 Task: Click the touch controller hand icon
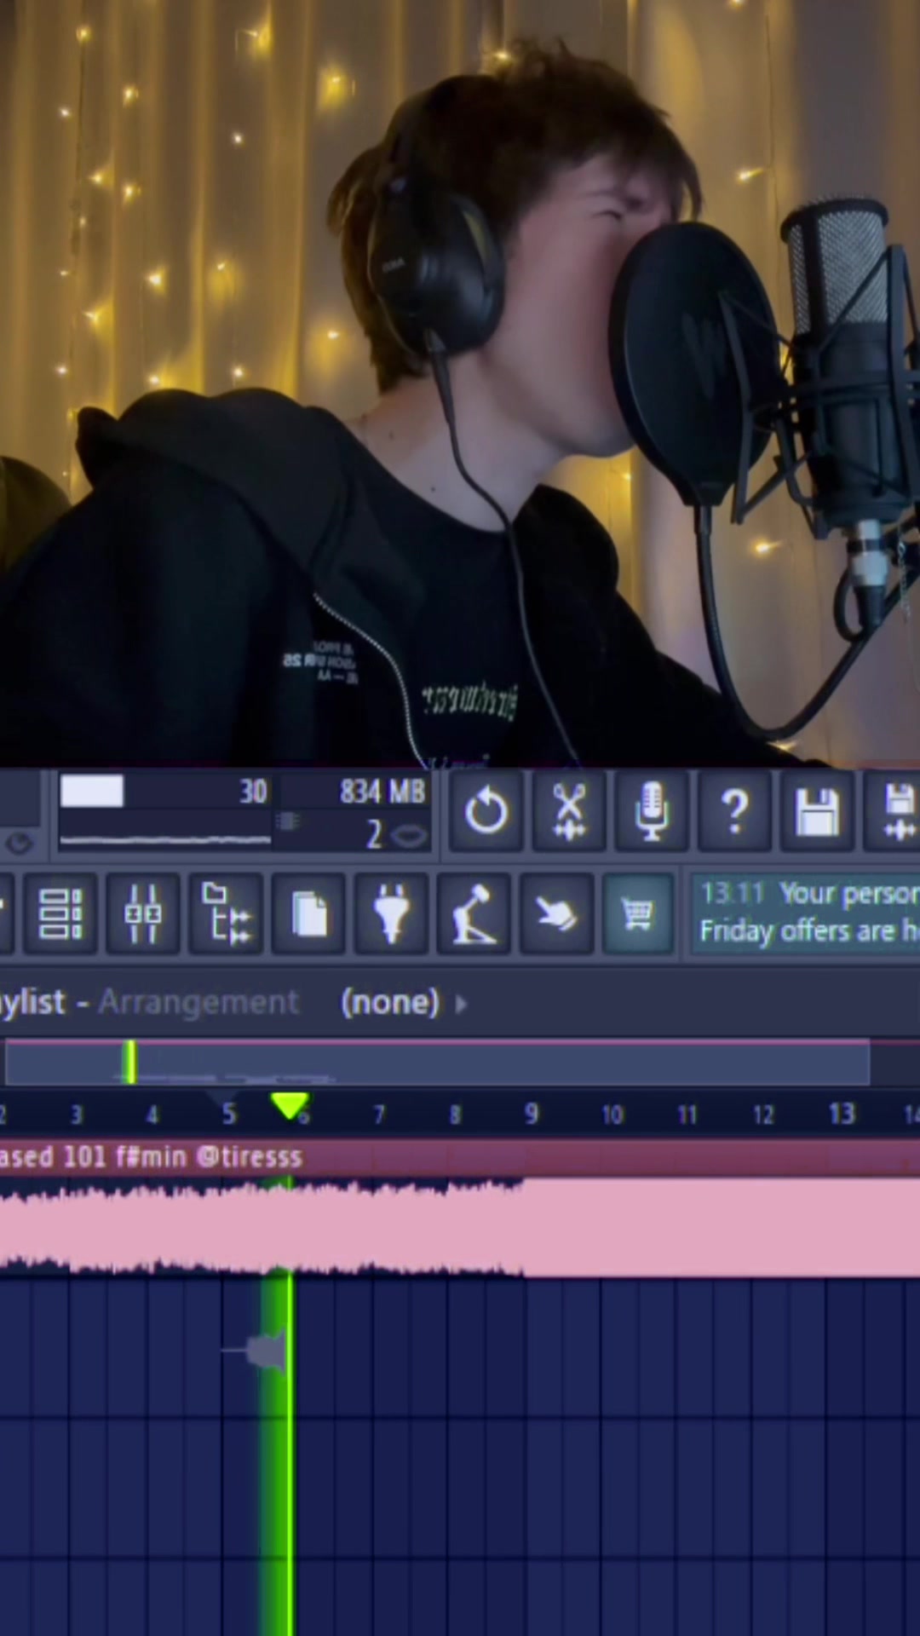pyautogui.click(x=556, y=914)
